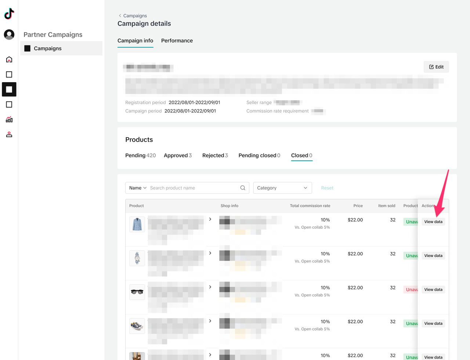Select the highlighted black square sidebar icon

click(9, 90)
